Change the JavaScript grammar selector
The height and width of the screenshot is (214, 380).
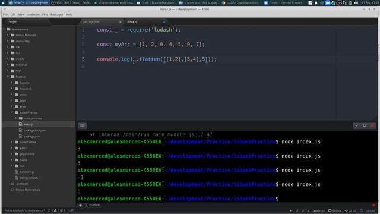(x=318, y=210)
